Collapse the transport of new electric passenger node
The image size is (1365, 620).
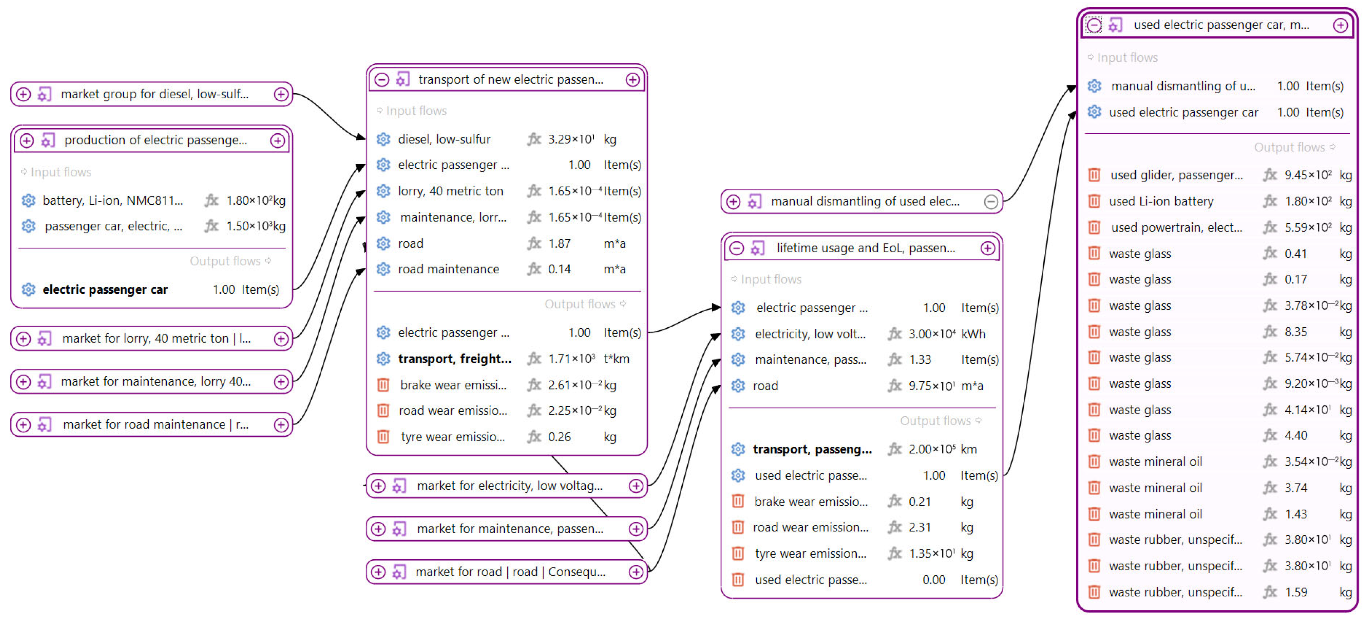pos(381,80)
